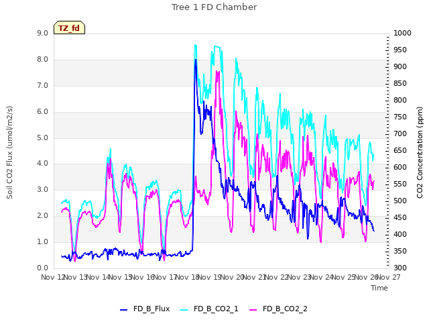429x322 pixels.
Task: Click the 950 right axis tick label
Action: coord(400,50)
